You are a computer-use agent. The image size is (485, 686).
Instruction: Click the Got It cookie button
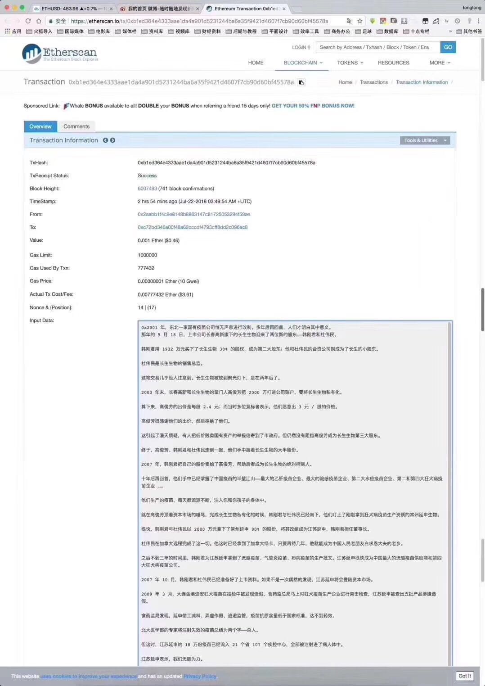[x=464, y=676]
